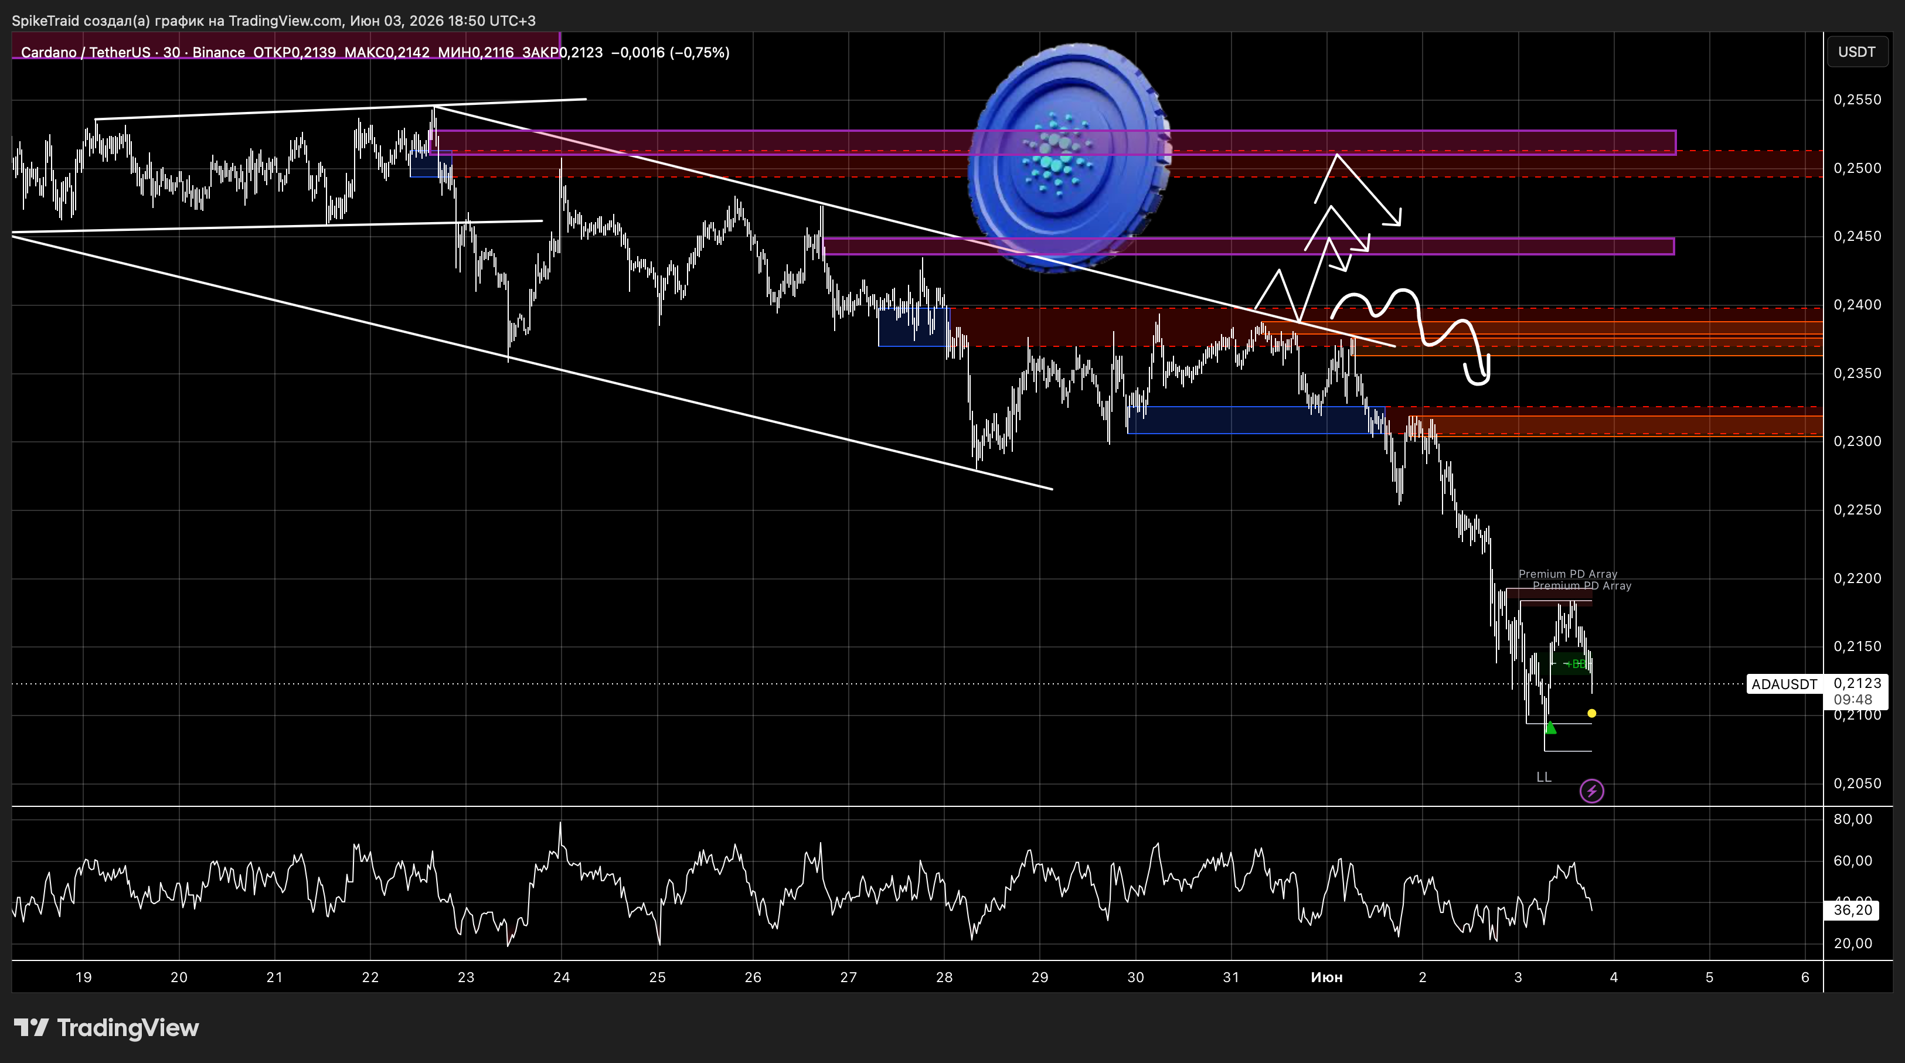
Task: Click the TradingView logo
Action: 107,1027
